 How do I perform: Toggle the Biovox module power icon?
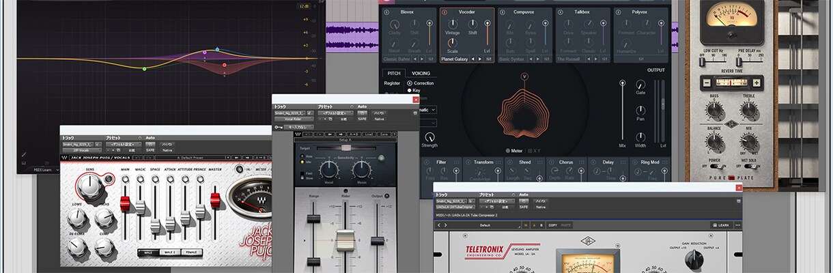point(386,12)
